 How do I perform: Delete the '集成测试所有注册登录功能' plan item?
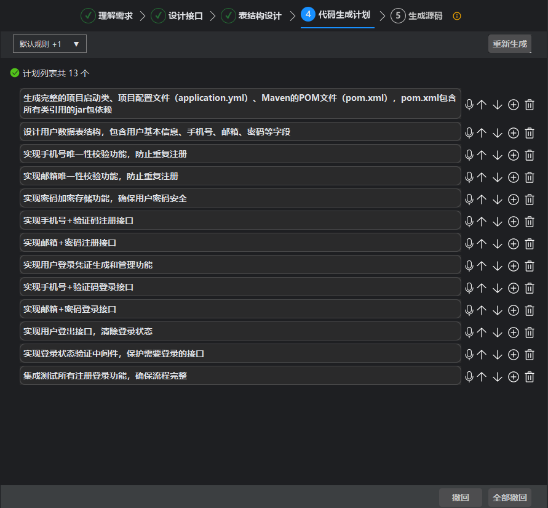coord(529,377)
